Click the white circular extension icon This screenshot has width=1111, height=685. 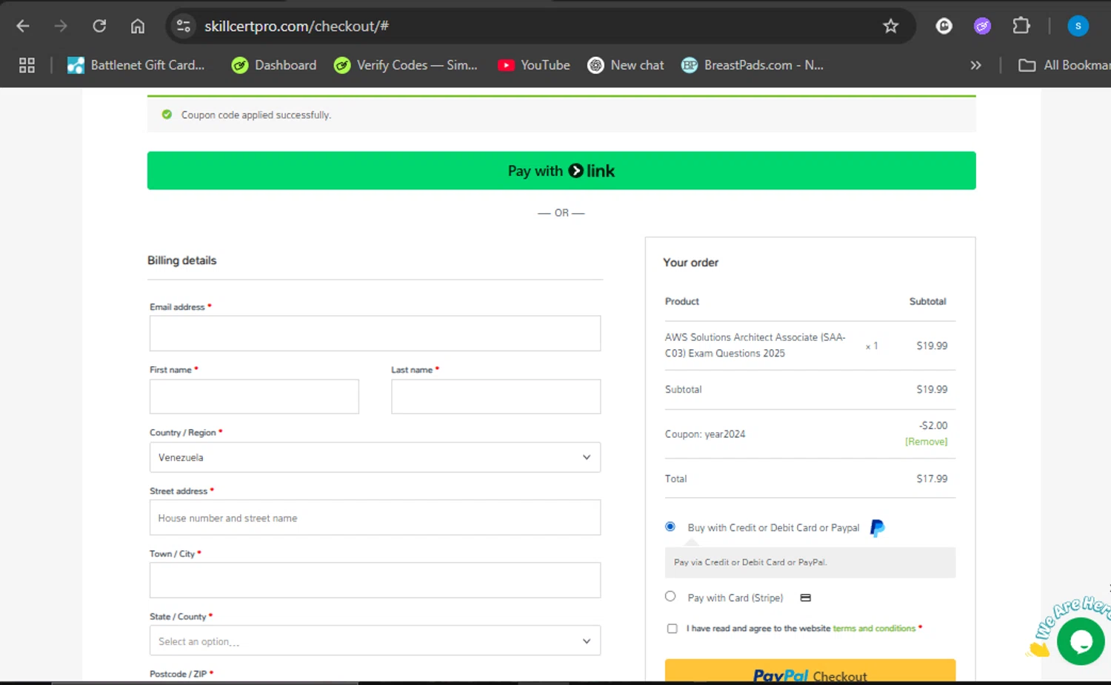[944, 26]
